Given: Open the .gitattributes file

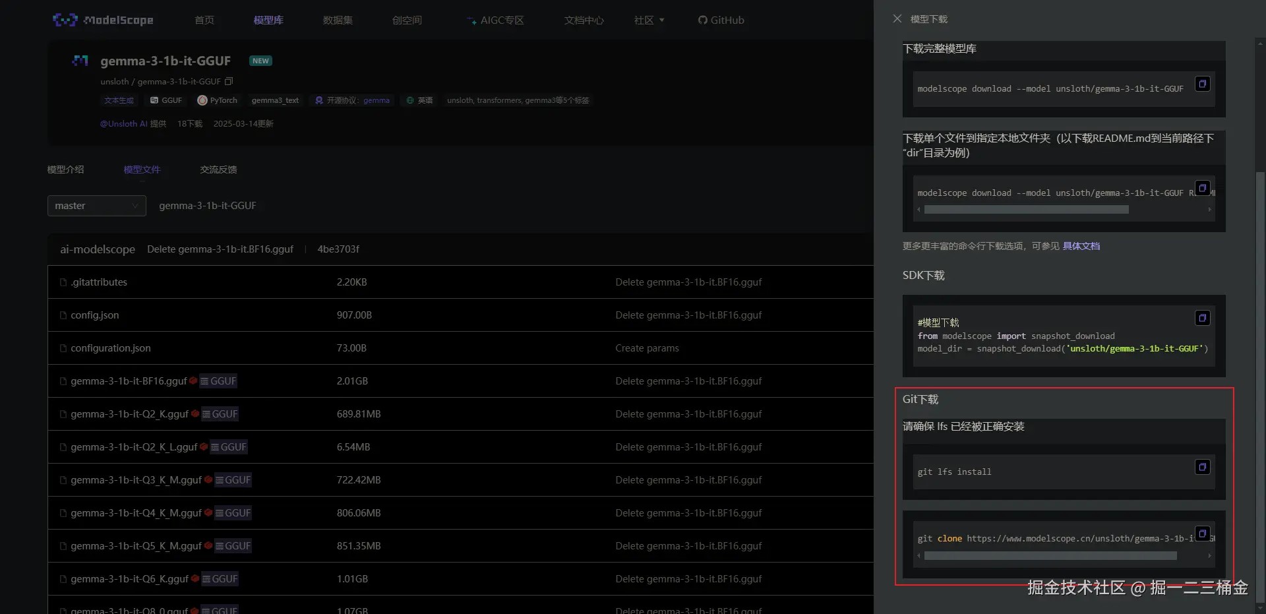Looking at the screenshot, I should pyautogui.click(x=99, y=282).
